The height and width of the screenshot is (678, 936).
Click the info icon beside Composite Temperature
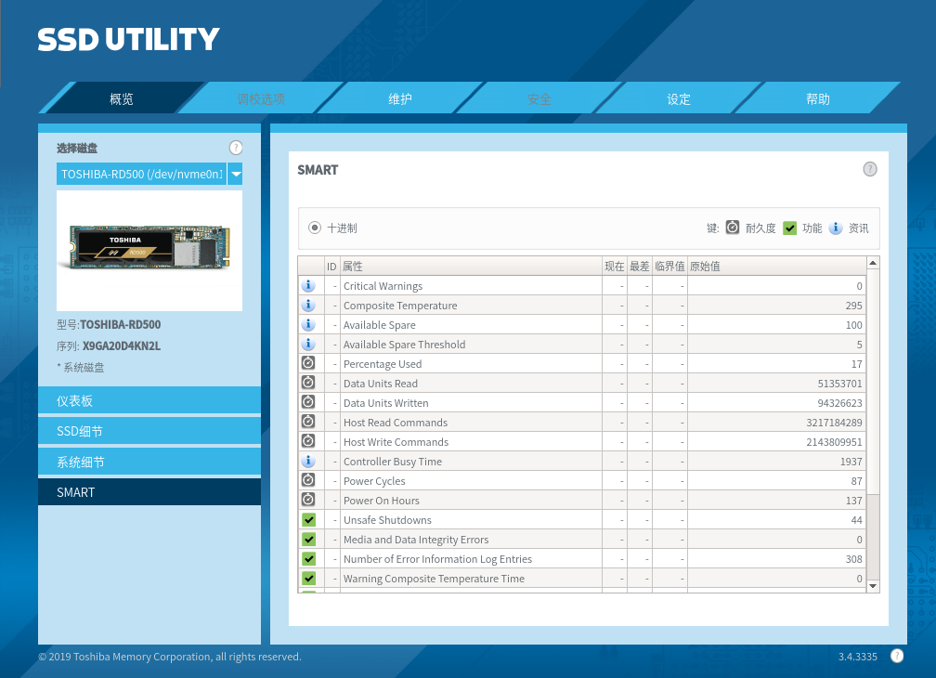point(308,305)
